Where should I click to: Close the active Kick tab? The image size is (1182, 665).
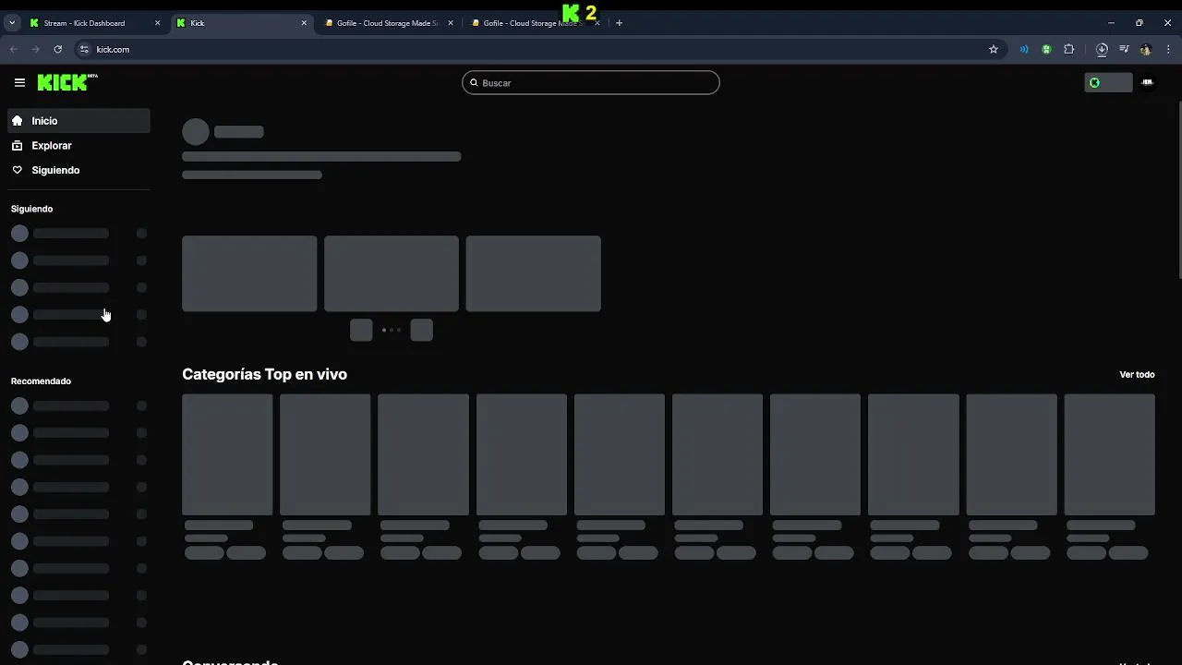(x=304, y=23)
